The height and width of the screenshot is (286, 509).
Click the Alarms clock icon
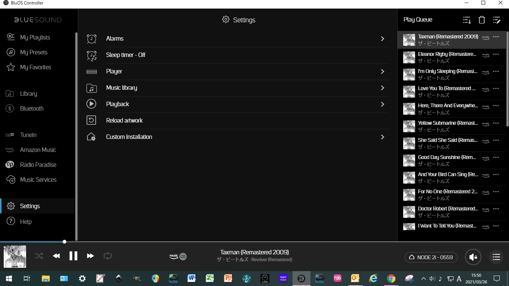tap(92, 38)
